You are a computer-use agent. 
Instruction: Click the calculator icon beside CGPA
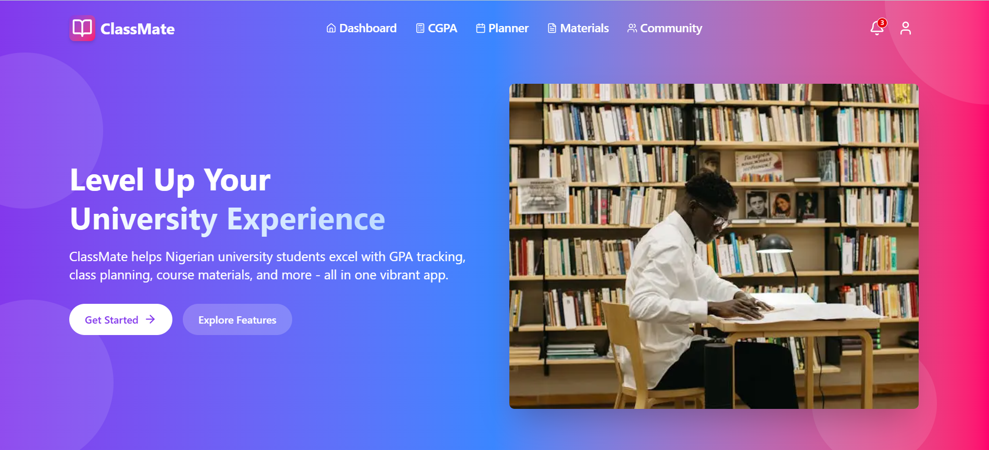(x=420, y=28)
